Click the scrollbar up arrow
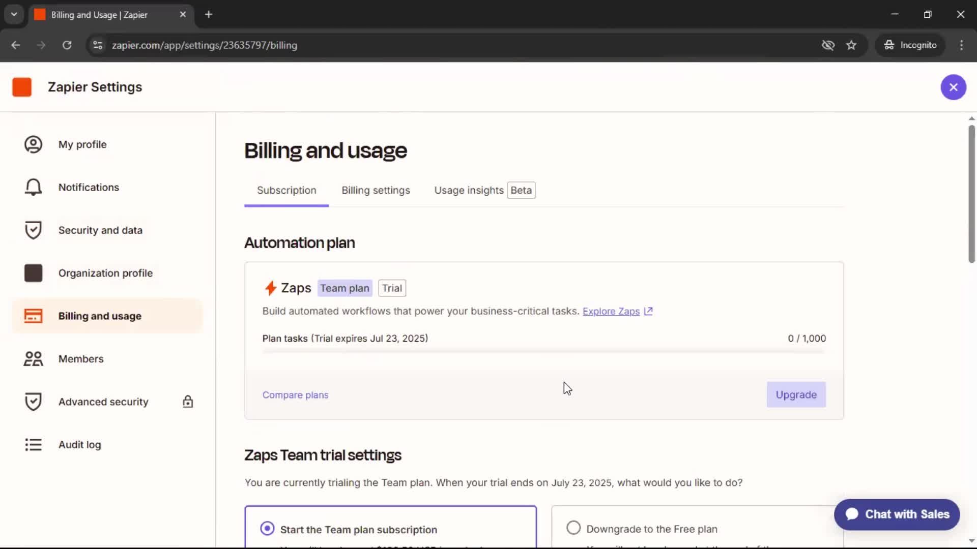This screenshot has height=549, width=977. [x=971, y=118]
